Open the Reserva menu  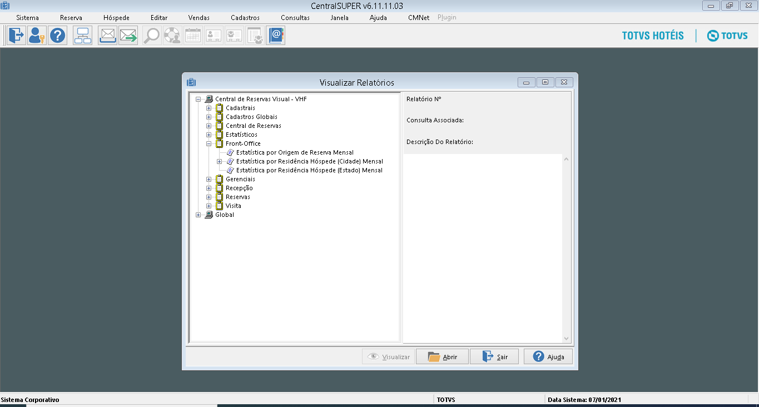(71, 18)
